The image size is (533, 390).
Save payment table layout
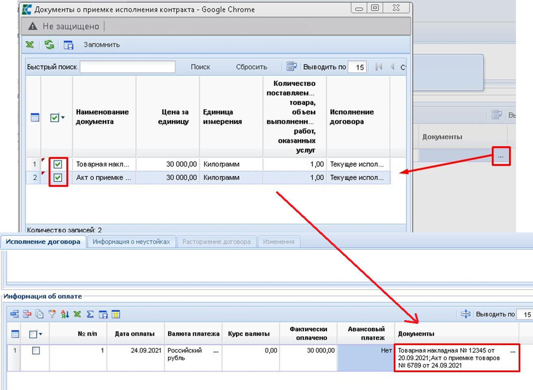[103, 314]
